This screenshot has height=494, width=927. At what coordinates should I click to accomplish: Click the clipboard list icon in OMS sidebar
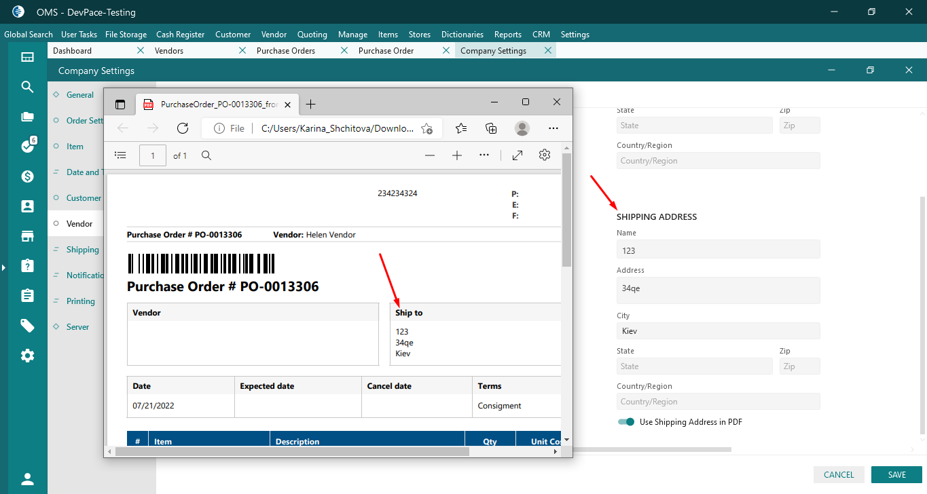pos(27,295)
